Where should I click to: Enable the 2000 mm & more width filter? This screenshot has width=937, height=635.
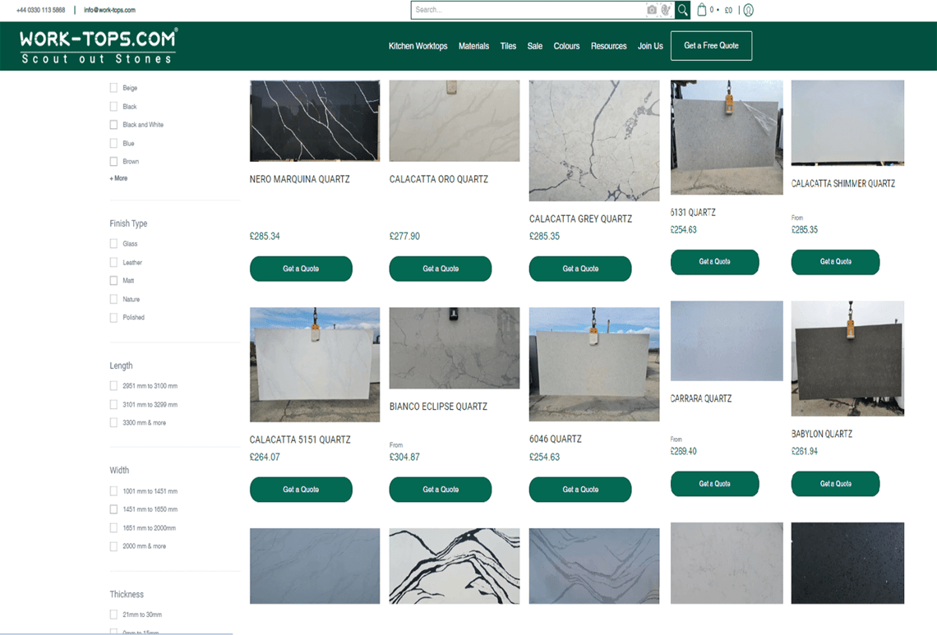coord(113,545)
